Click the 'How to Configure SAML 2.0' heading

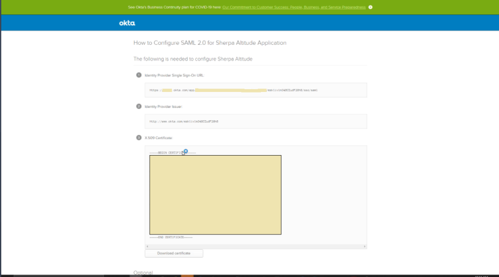(x=210, y=43)
